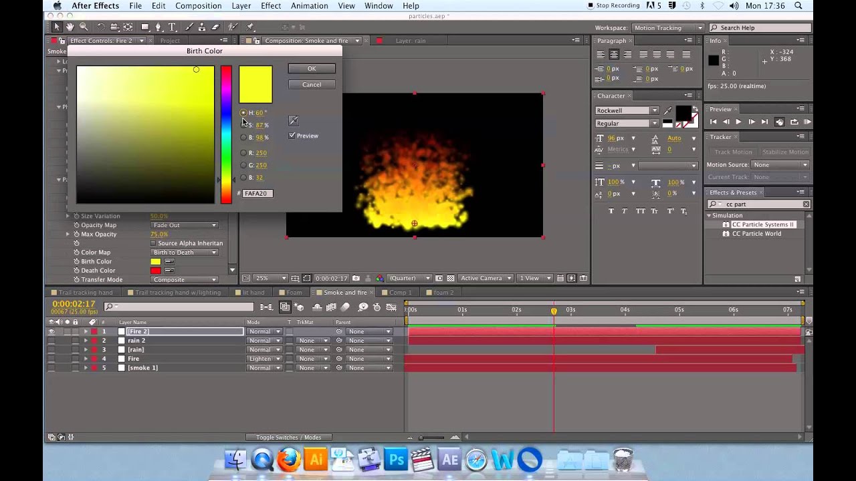Click Play in Preview panel
This screenshot has width=856, height=481.
click(x=738, y=122)
